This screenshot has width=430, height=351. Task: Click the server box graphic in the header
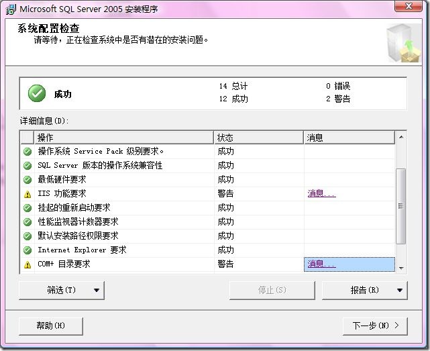pyautogui.click(x=403, y=42)
